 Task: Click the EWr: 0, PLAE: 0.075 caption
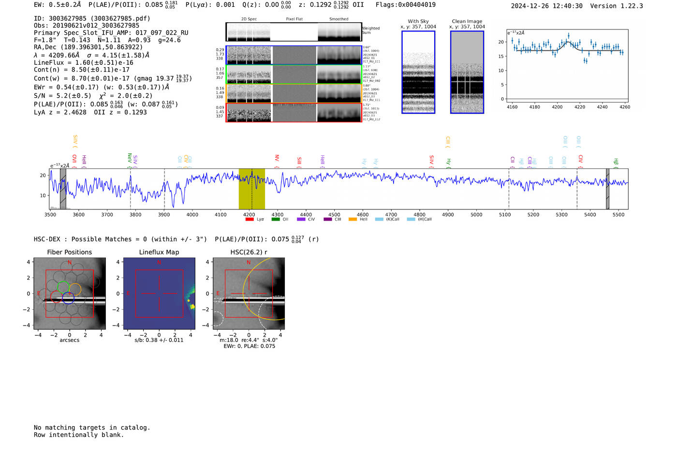tap(249, 346)
